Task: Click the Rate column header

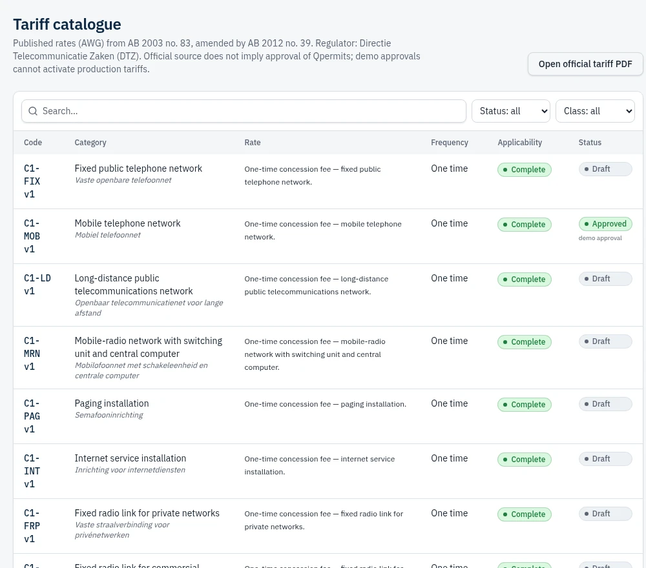Action: point(253,143)
